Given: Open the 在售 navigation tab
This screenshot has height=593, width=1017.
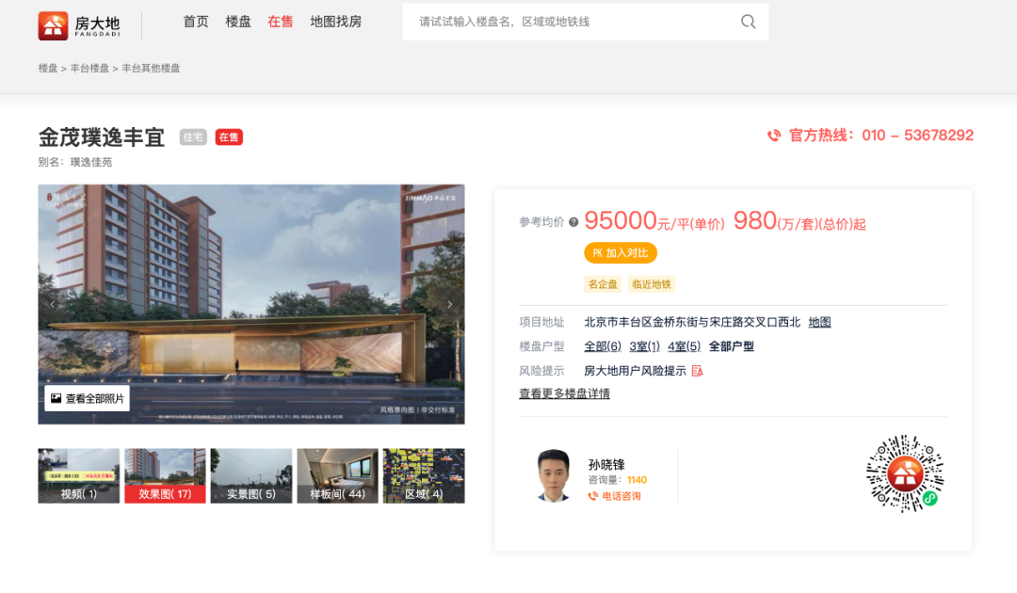Looking at the screenshot, I should [281, 22].
